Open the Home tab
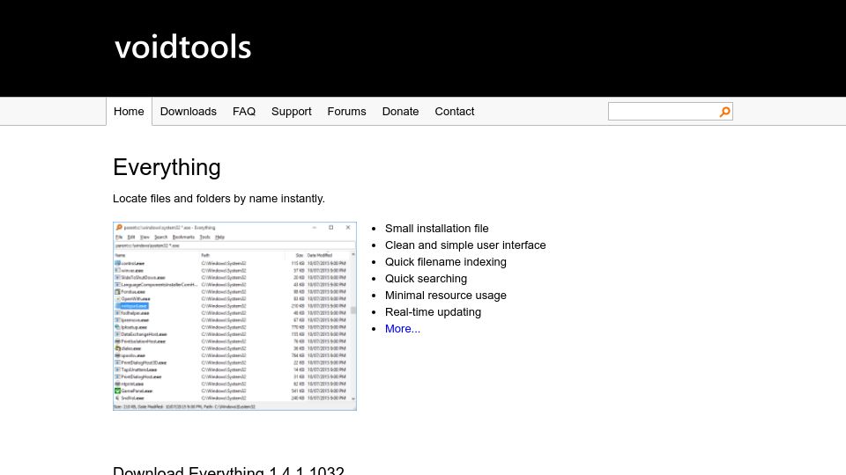The image size is (846, 475). pos(129,112)
